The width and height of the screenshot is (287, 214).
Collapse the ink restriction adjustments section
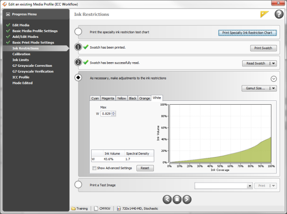(273, 78)
